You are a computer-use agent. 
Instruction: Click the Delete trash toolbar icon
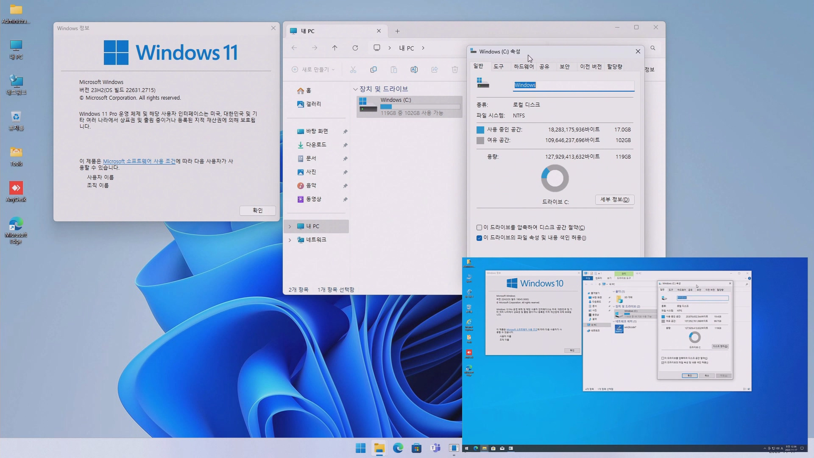point(455,70)
